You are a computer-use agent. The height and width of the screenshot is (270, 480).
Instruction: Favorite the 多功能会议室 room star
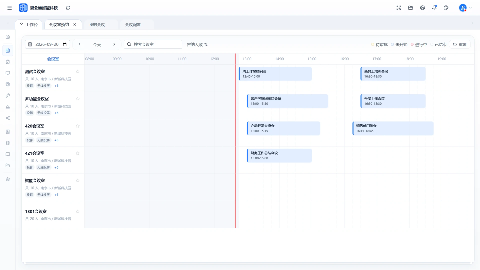point(78,99)
